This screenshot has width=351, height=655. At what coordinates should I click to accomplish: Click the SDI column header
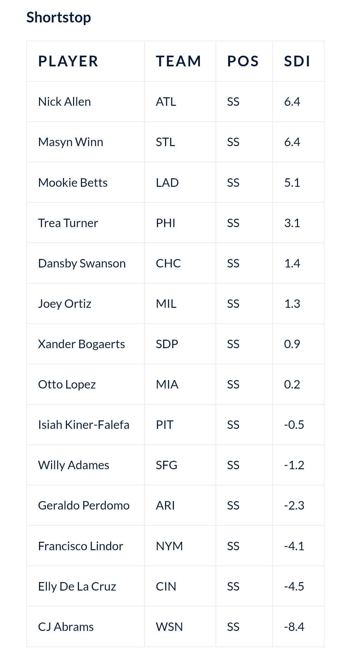297,61
